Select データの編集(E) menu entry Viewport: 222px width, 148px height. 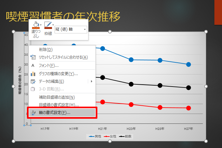click(x=62, y=81)
